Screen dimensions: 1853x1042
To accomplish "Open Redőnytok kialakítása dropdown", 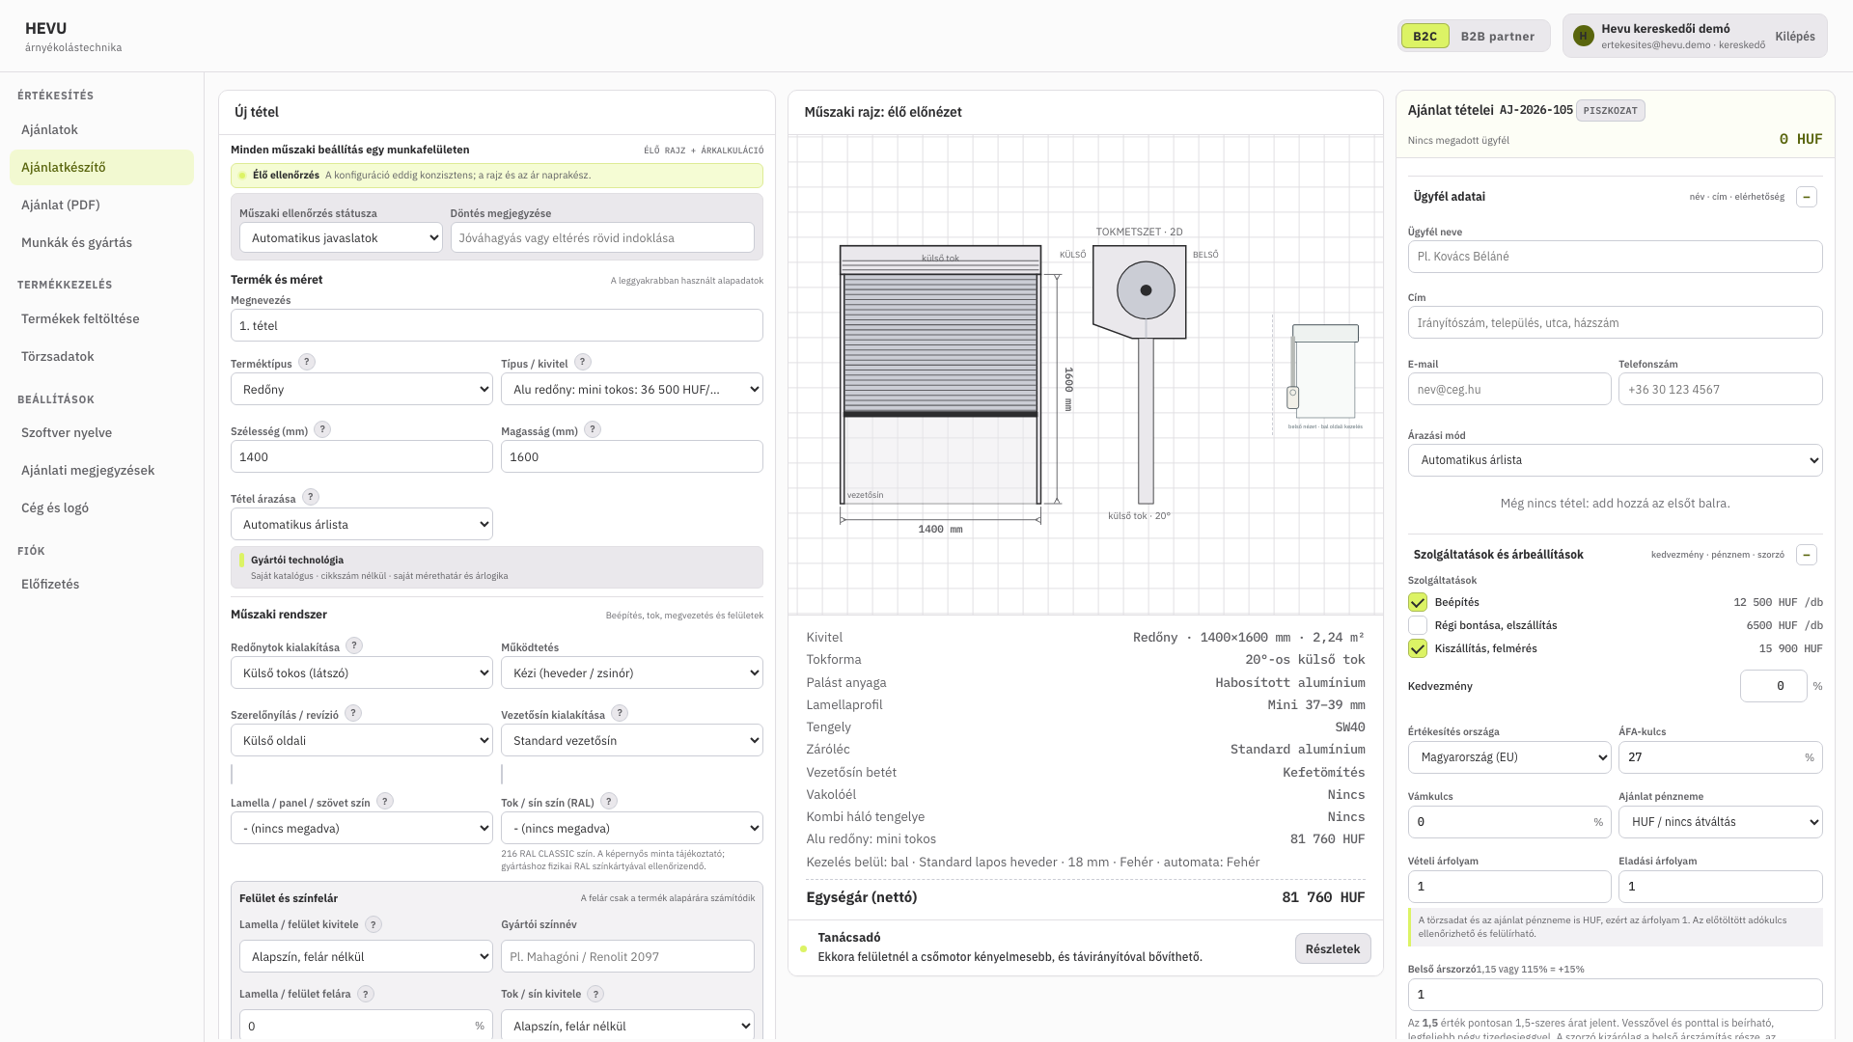I will (362, 673).
